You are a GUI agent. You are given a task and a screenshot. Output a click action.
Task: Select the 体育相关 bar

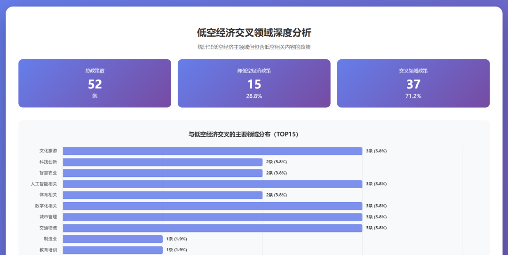click(162, 195)
